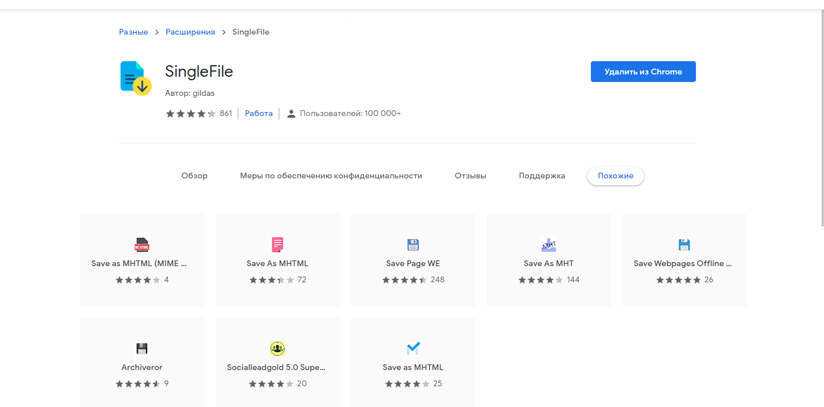
Task: Go to the Расширения breadcrumb link
Action: 190,32
